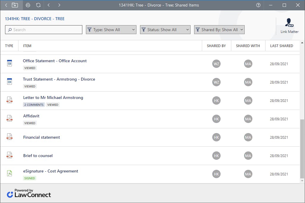Viewport: 305px width, 203px height.
Task: Click into the Search field
Action: 44,30
